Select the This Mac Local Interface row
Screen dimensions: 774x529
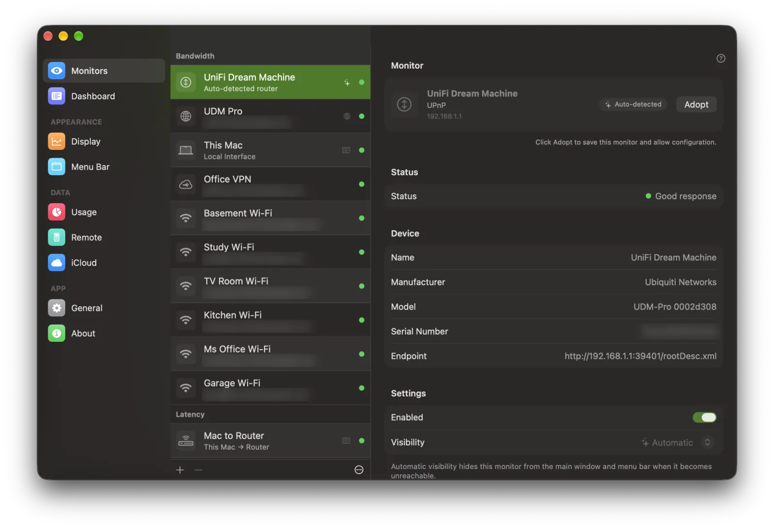(270, 150)
